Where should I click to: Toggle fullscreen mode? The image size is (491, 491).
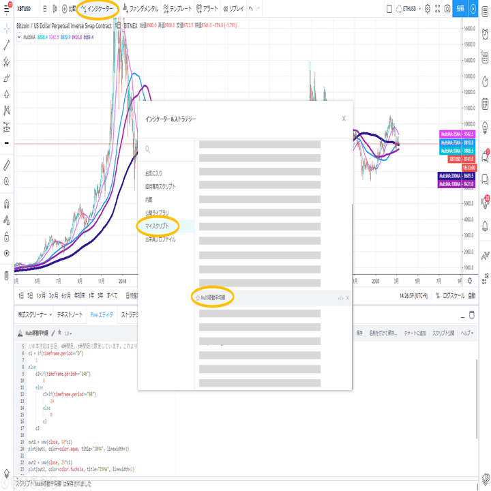437,9
